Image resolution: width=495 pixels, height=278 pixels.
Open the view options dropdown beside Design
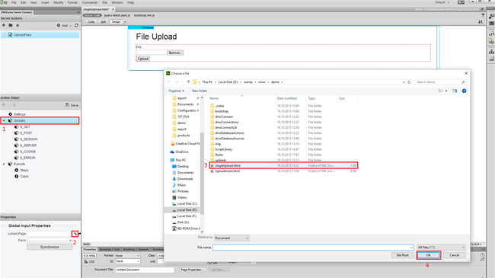click(x=125, y=22)
